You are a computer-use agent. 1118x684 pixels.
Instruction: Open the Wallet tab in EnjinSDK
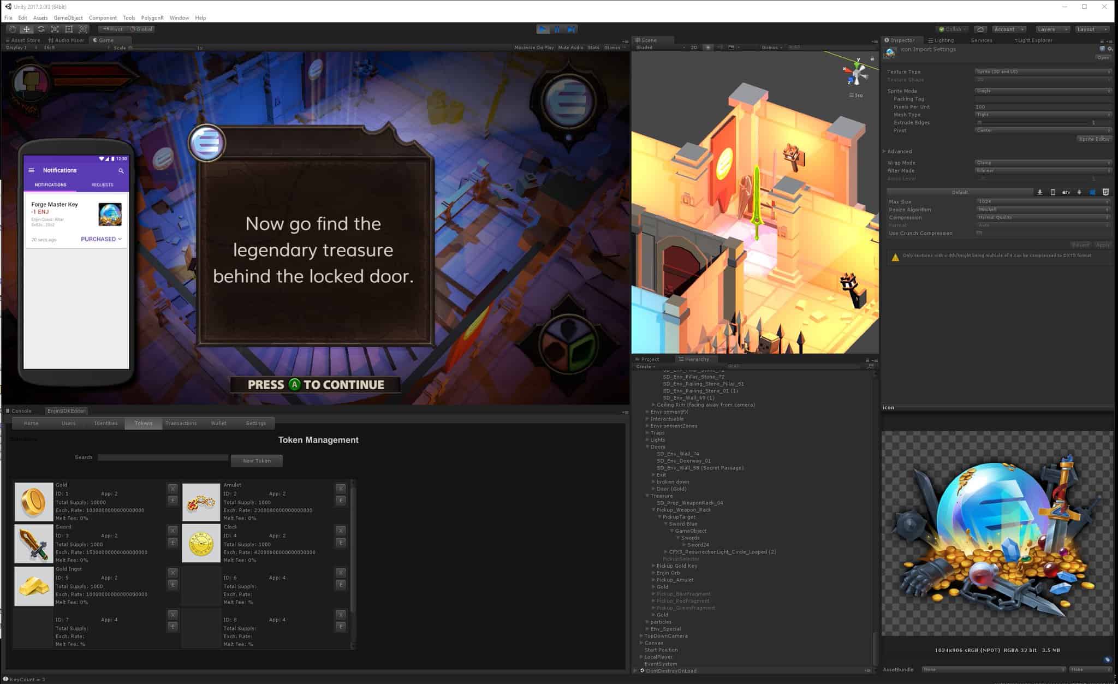(218, 423)
